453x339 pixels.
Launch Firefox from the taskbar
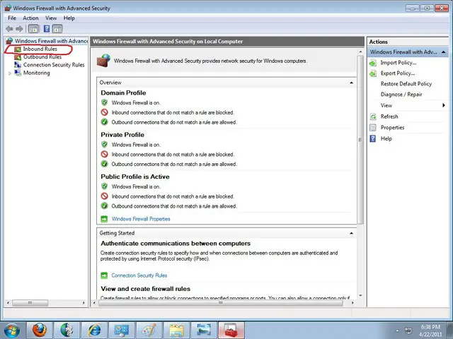[40, 331]
